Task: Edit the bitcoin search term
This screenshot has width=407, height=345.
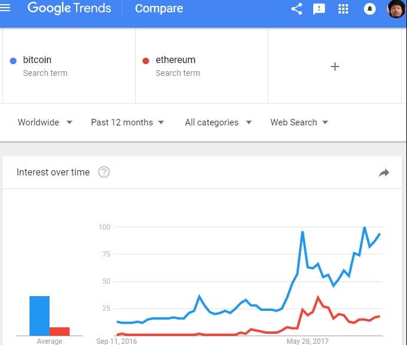Action: [37, 60]
